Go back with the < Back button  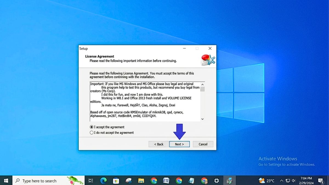click(x=158, y=144)
